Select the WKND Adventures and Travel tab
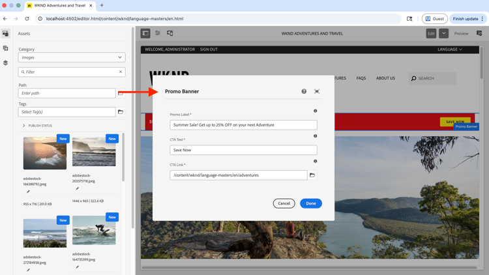The image size is (489, 275). pyautogui.click(x=60, y=5)
